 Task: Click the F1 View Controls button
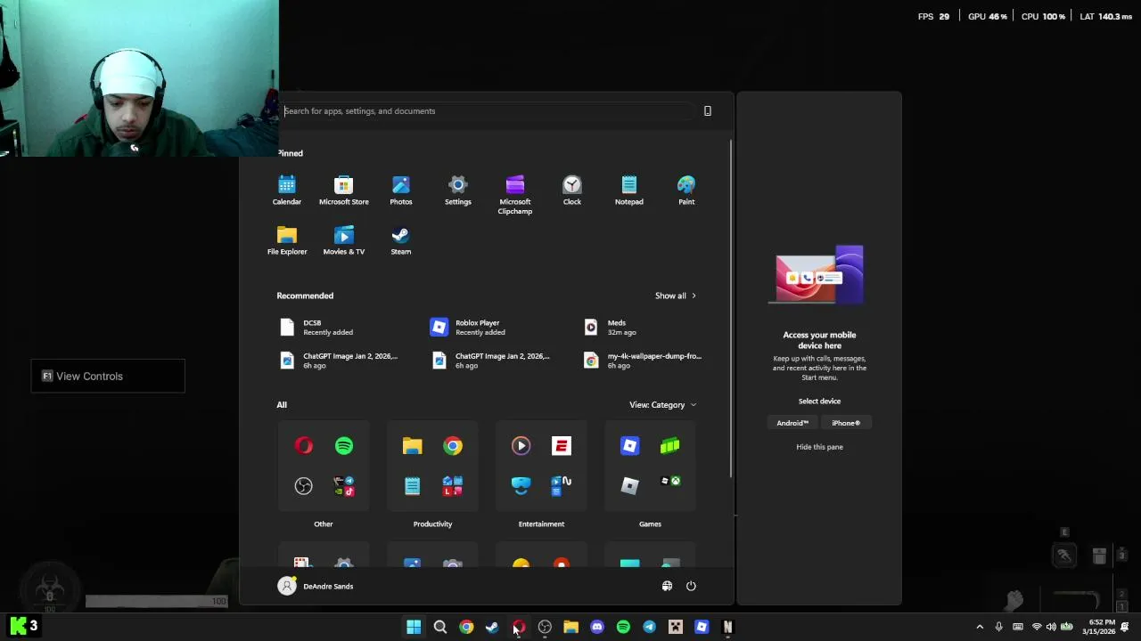[x=108, y=376]
